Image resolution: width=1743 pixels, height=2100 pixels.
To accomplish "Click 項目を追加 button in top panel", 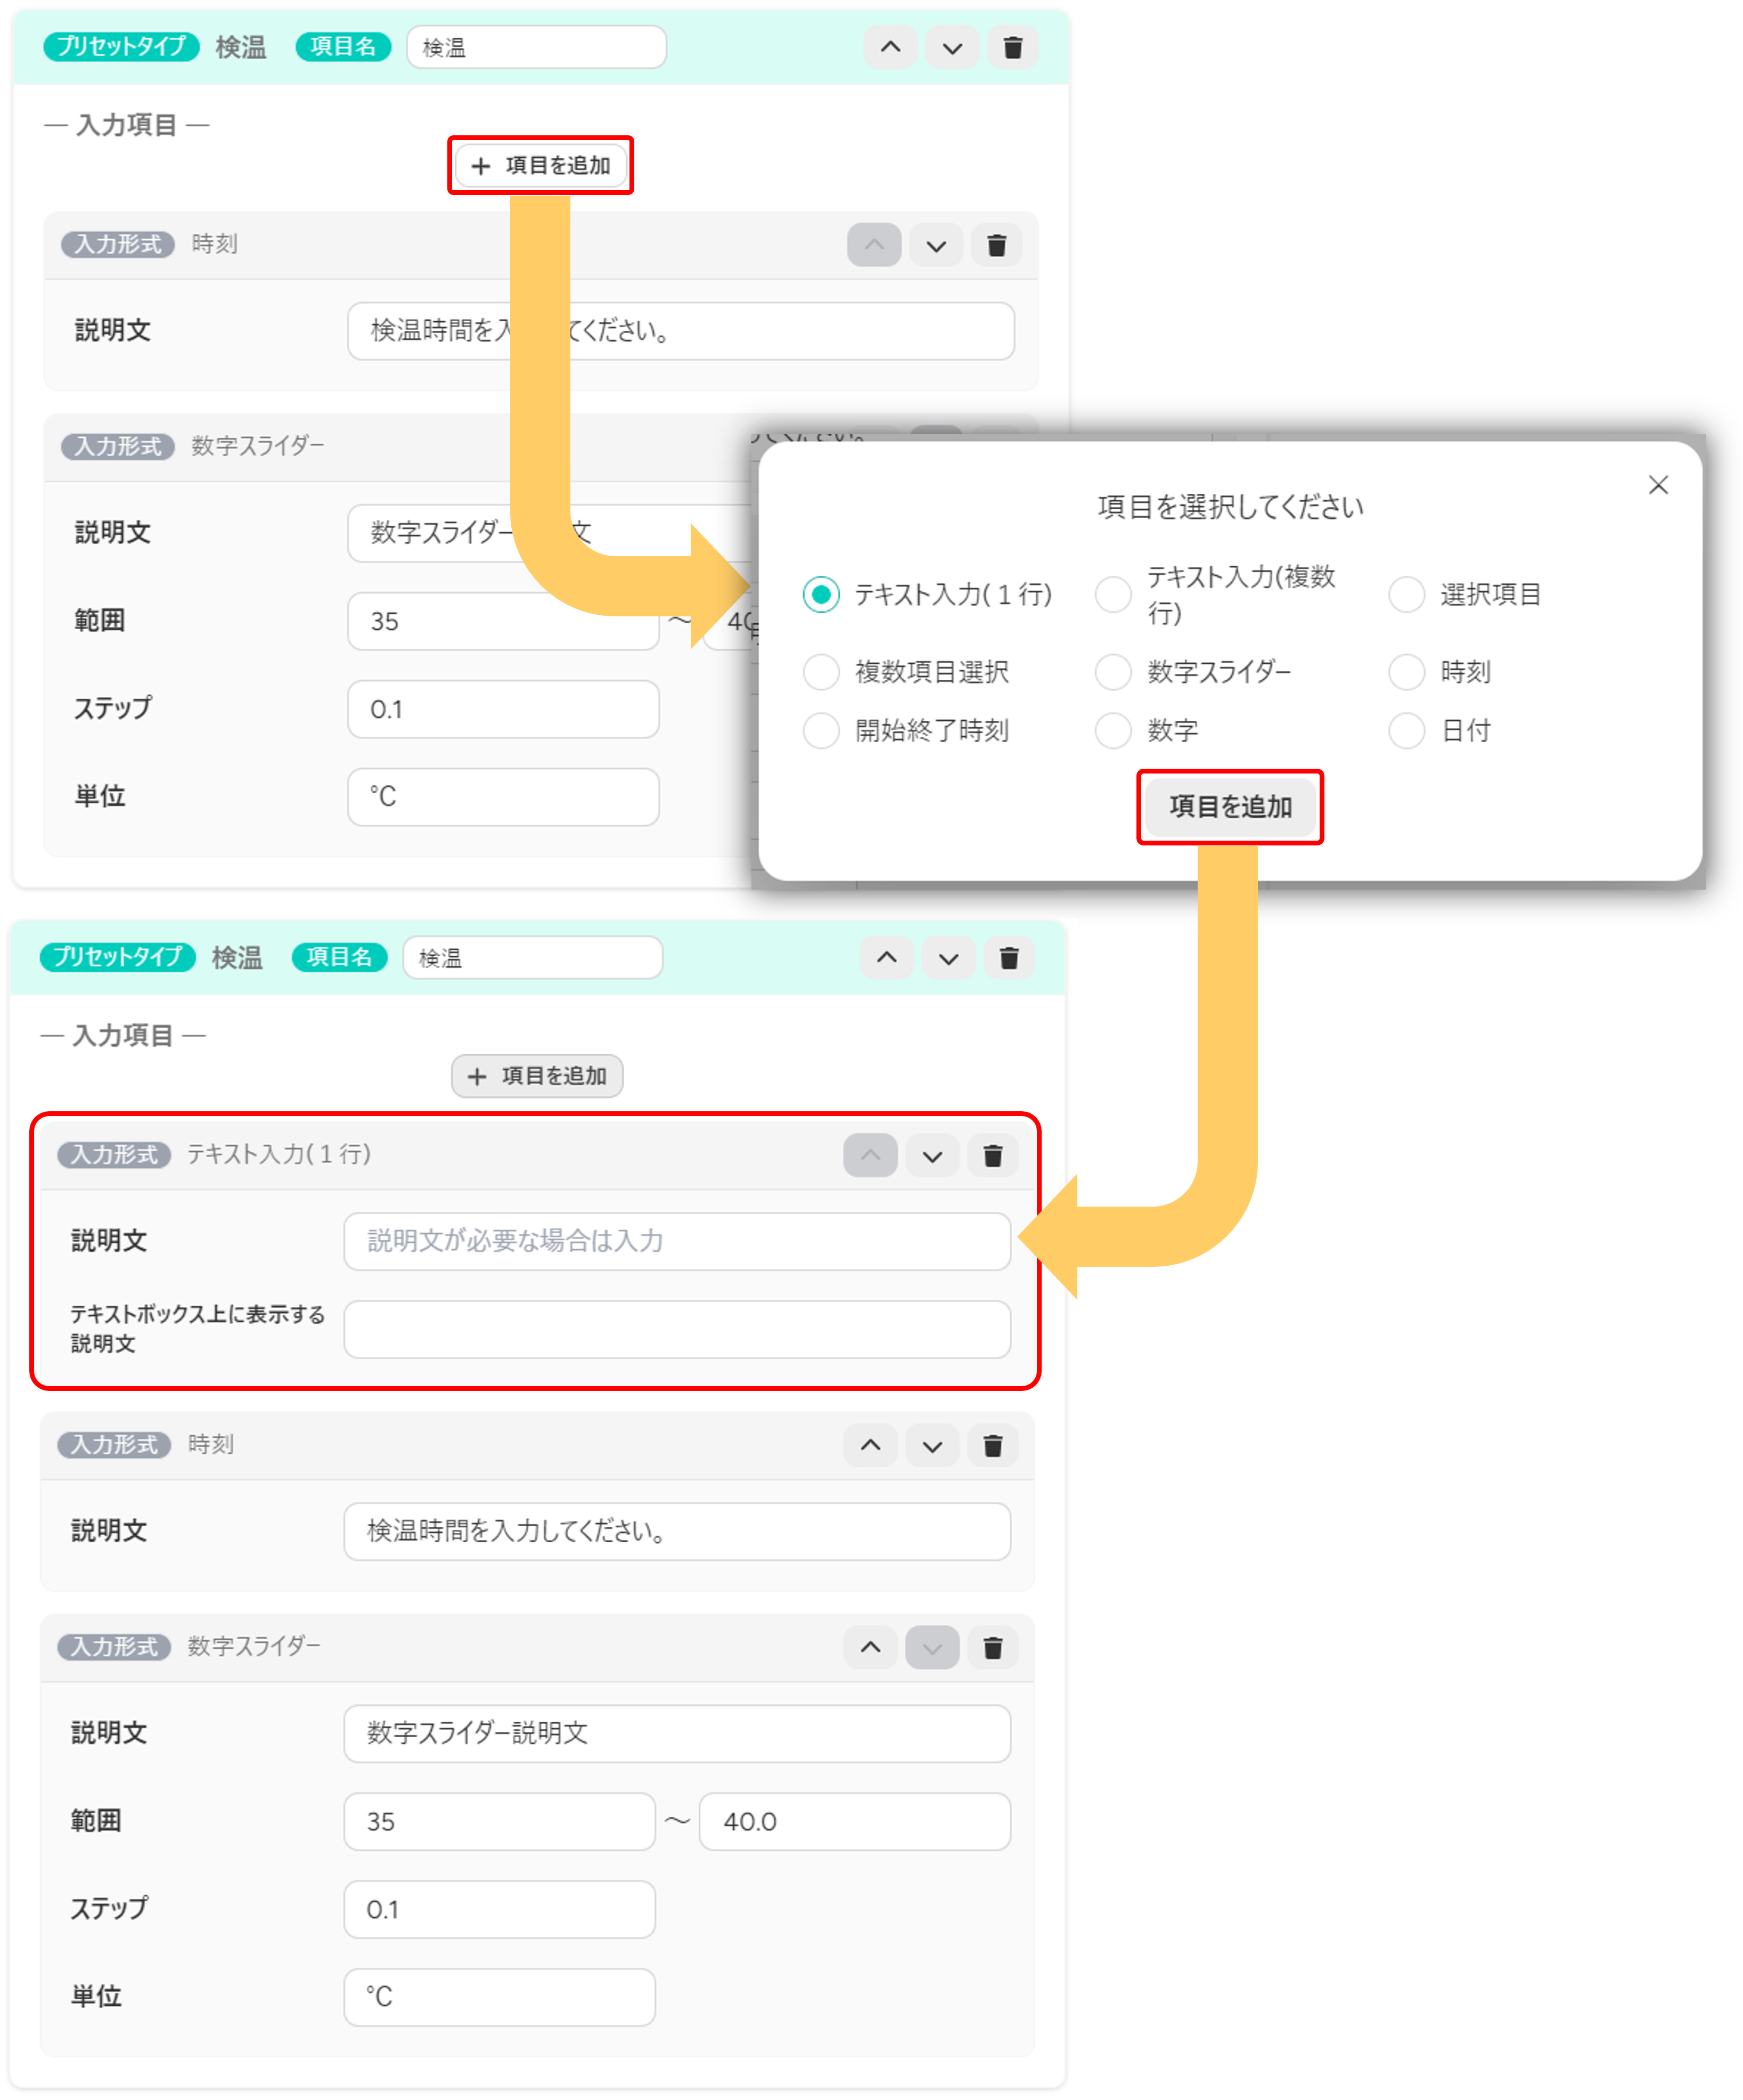I will (x=541, y=166).
